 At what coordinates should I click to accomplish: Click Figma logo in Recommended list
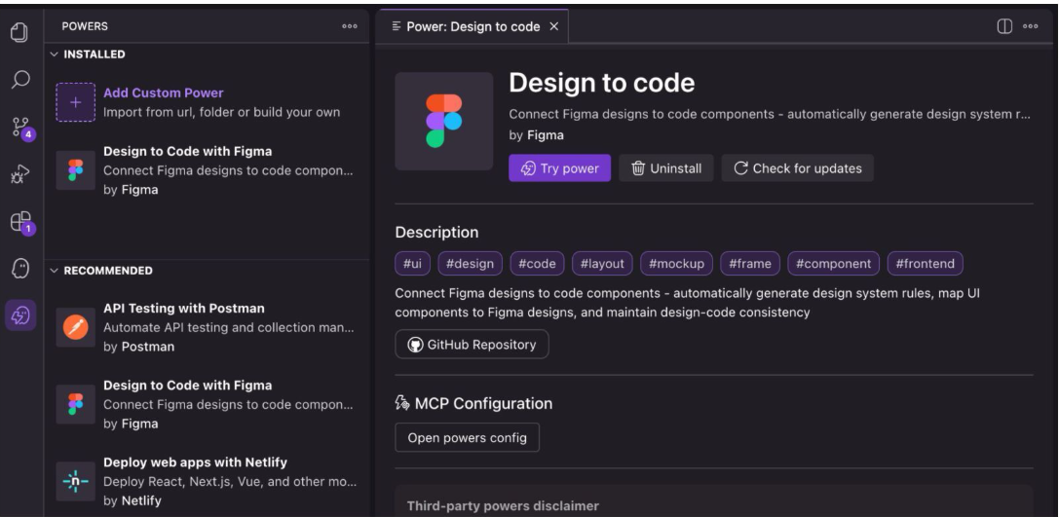pos(76,404)
